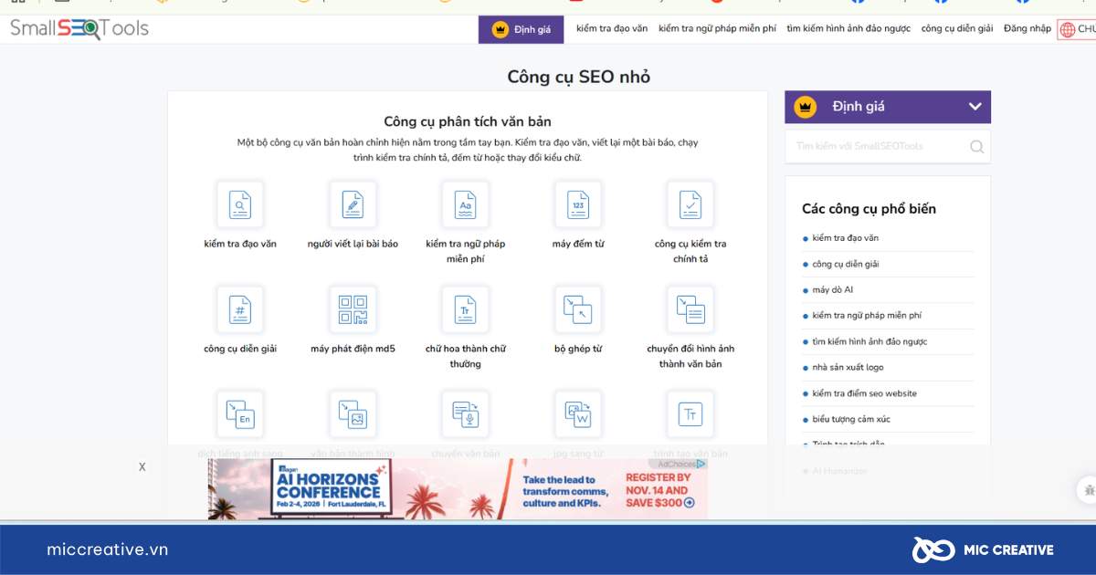This screenshot has width=1096, height=575.
Task: Select the chuyển đổi hình ảnh thành văn bản icon
Action: tap(690, 309)
